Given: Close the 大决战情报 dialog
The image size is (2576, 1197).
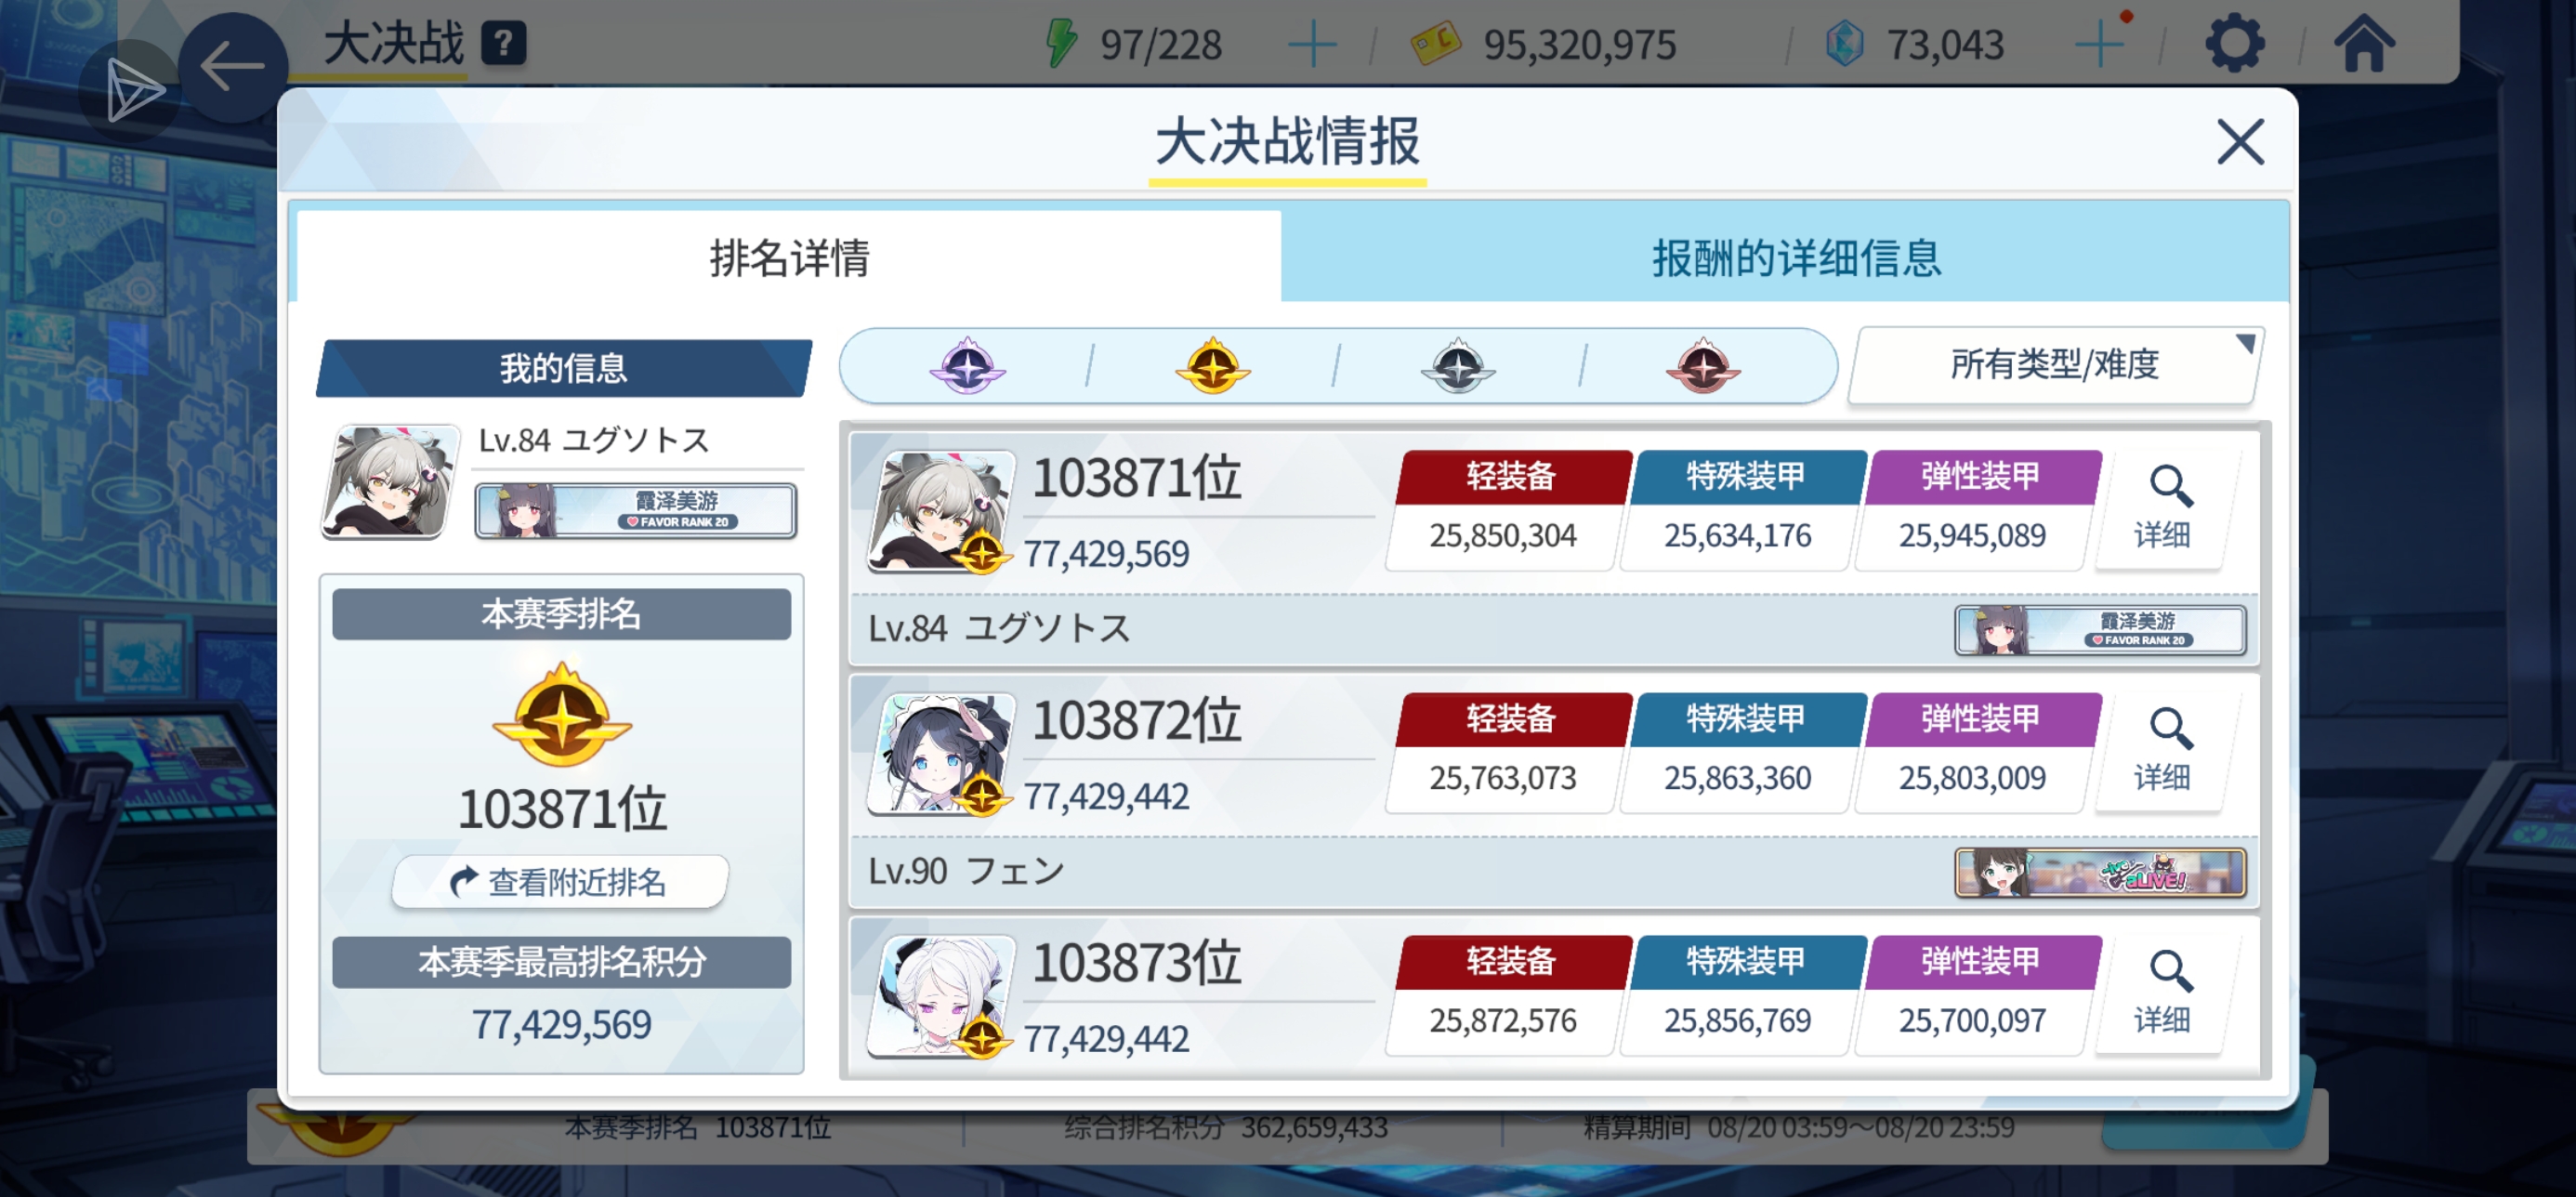Looking at the screenshot, I should (x=2240, y=142).
